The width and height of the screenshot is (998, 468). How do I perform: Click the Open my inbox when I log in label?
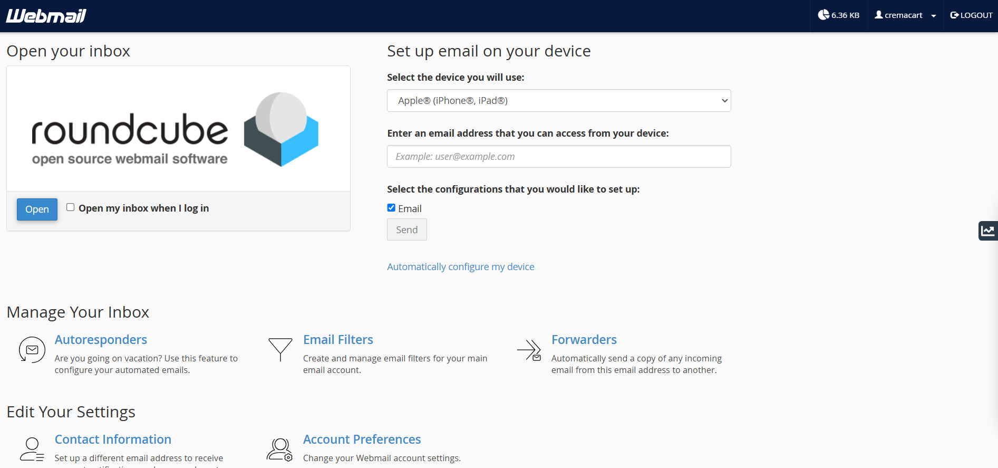tap(144, 208)
